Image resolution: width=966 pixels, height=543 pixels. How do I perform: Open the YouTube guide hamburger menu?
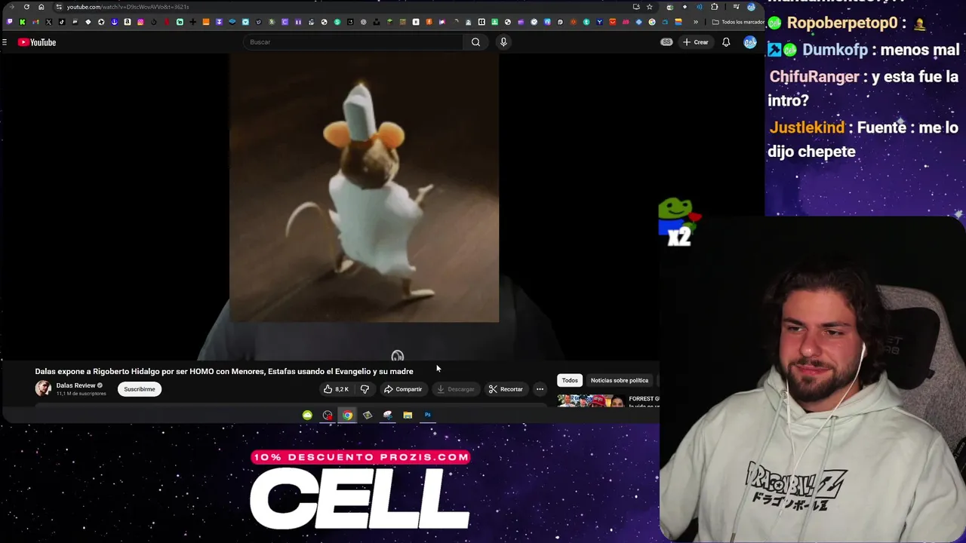pos(5,42)
